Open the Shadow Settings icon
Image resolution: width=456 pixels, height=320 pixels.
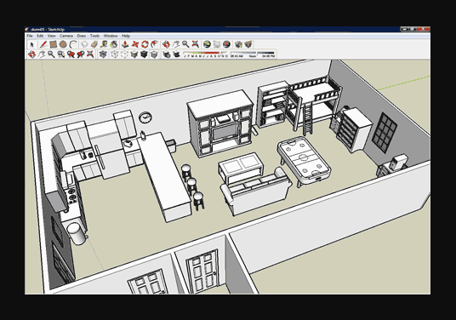(x=166, y=54)
